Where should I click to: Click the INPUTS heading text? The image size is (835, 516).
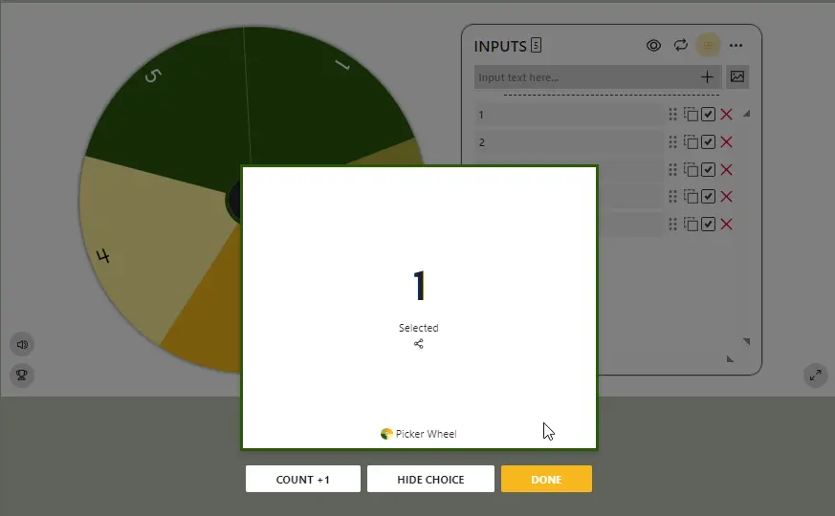point(500,46)
